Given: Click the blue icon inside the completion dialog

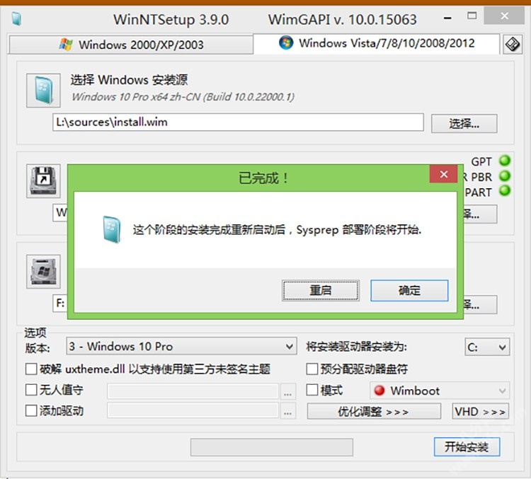Looking at the screenshot, I should [x=112, y=229].
